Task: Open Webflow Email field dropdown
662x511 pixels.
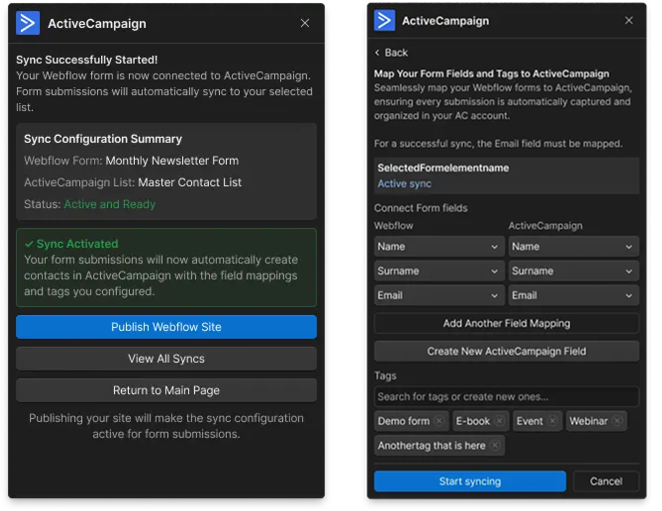Action: click(x=439, y=296)
